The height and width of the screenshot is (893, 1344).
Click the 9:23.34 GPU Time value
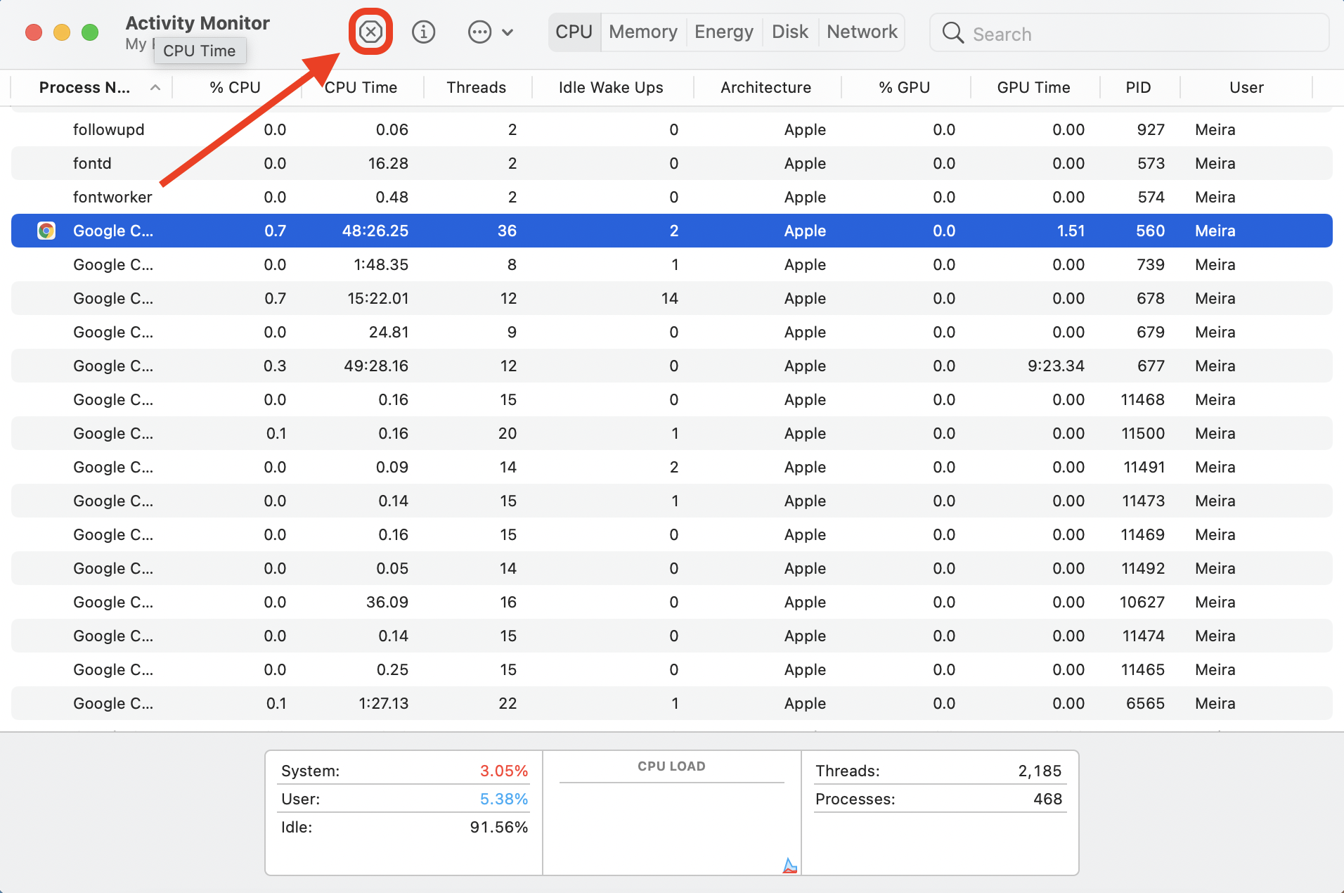coord(1056,366)
